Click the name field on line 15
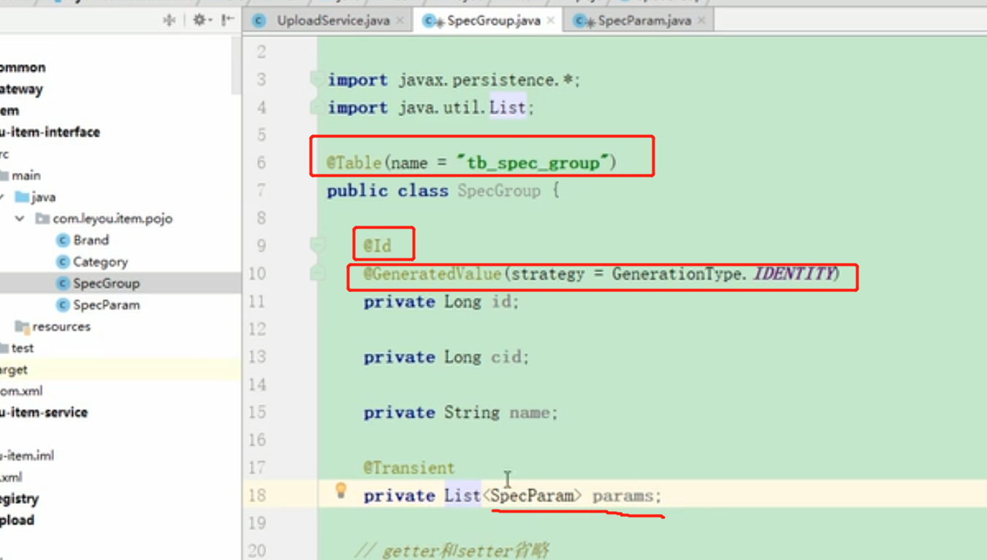987x560 pixels. coord(529,413)
